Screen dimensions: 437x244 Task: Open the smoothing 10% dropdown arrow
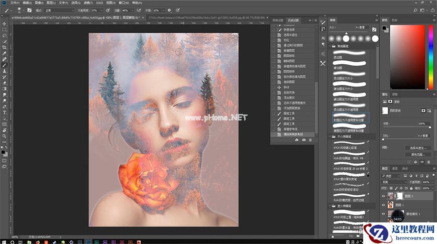(163, 11)
